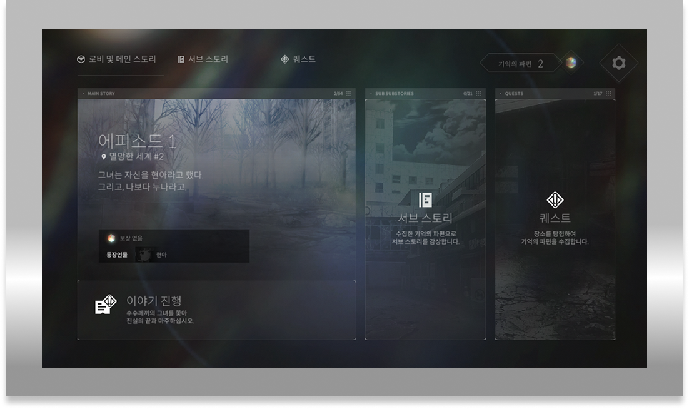This screenshot has width=689, height=409.
Task: Click the text 진실의 끝과 마주하십시오
Action: coord(160,321)
